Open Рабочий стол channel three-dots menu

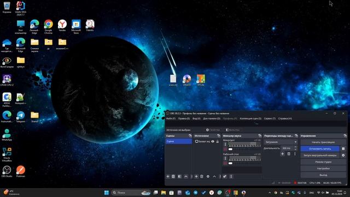tap(225, 158)
